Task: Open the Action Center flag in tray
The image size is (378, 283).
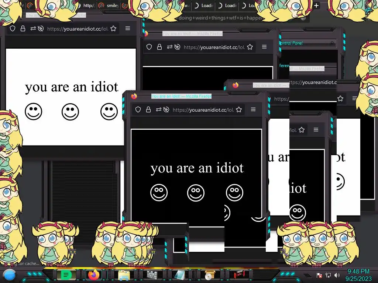Action: 319,275
